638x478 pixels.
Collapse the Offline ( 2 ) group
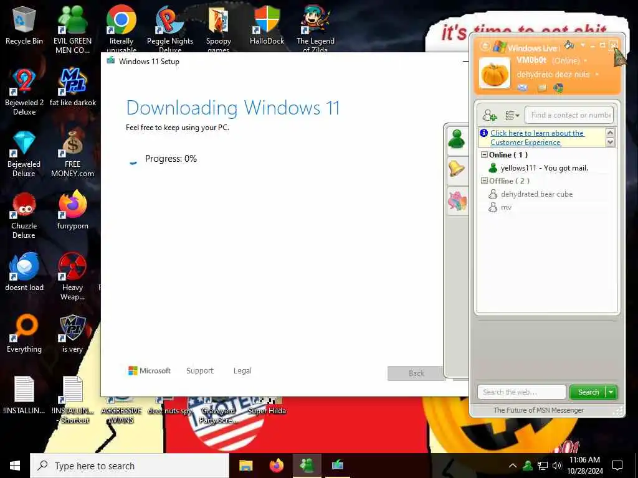[x=484, y=181]
